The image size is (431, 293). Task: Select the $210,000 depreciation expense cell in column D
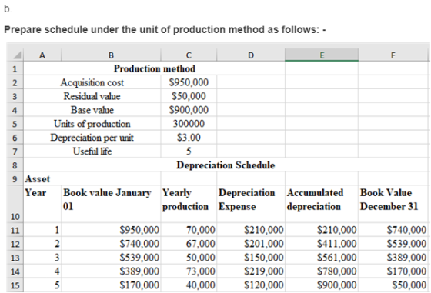pyautogui.click(x=251, y=230)
